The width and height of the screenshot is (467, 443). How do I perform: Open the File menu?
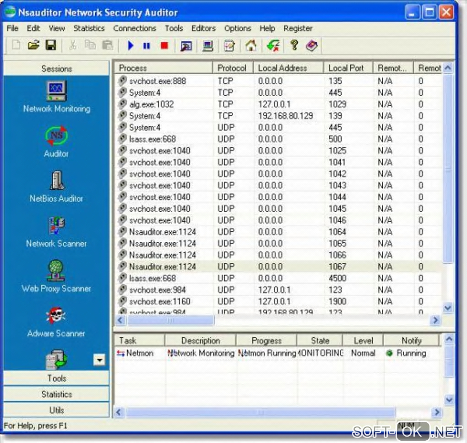[x=12, y=28]
